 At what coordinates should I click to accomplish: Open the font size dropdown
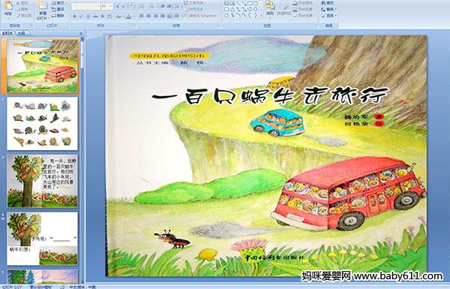tap(106, 6)
